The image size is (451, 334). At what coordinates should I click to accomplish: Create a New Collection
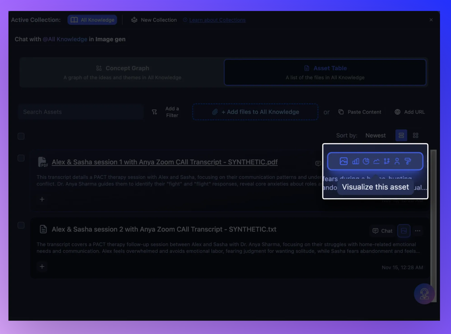click(x=154, y=20)
